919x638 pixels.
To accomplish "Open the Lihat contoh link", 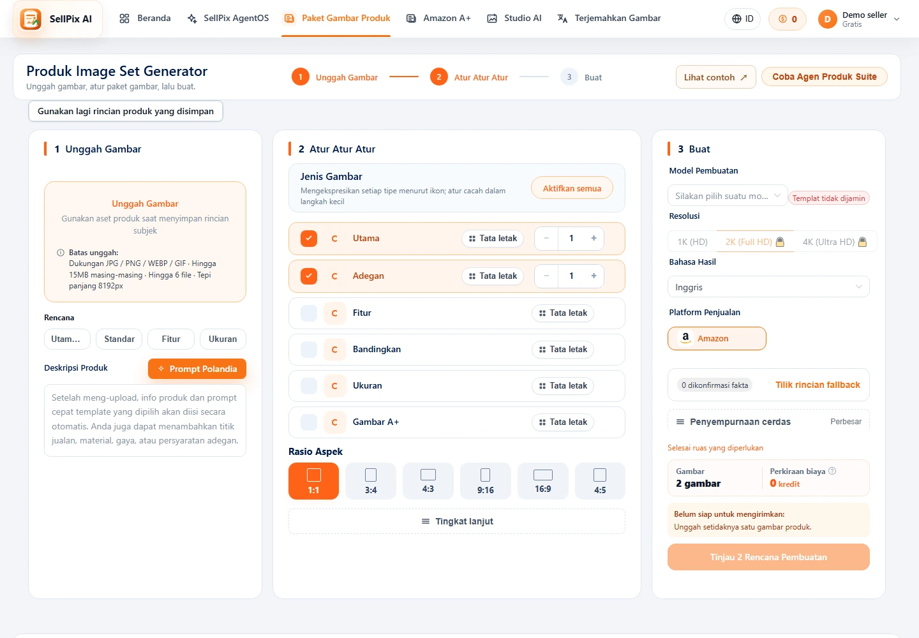I will (716, 77).
